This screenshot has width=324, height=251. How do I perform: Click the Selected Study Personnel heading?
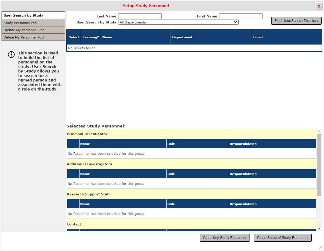coord(96,126)
